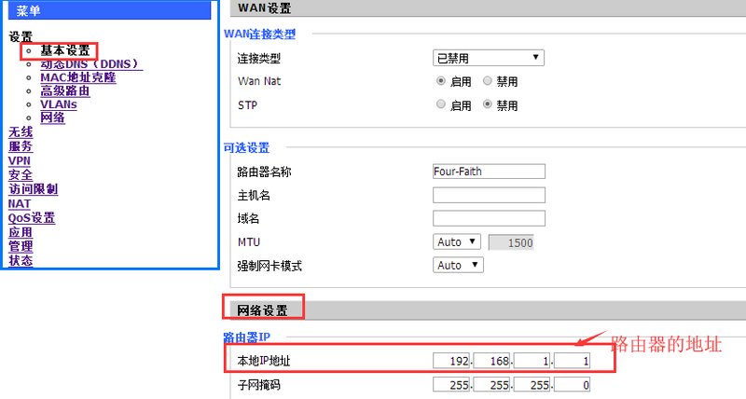Click the 主机名 input field

coord(489,195)
